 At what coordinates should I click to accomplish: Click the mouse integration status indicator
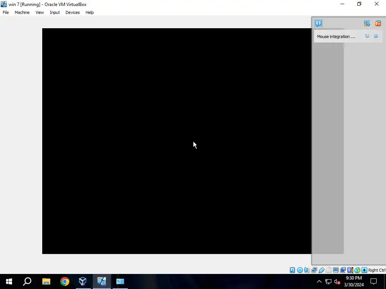(x=357, y=270)
